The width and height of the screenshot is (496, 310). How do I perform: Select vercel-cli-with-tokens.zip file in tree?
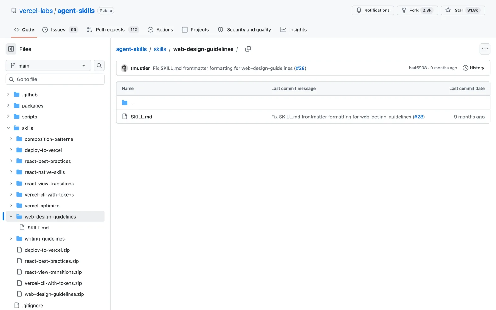[x=53, y=283]
